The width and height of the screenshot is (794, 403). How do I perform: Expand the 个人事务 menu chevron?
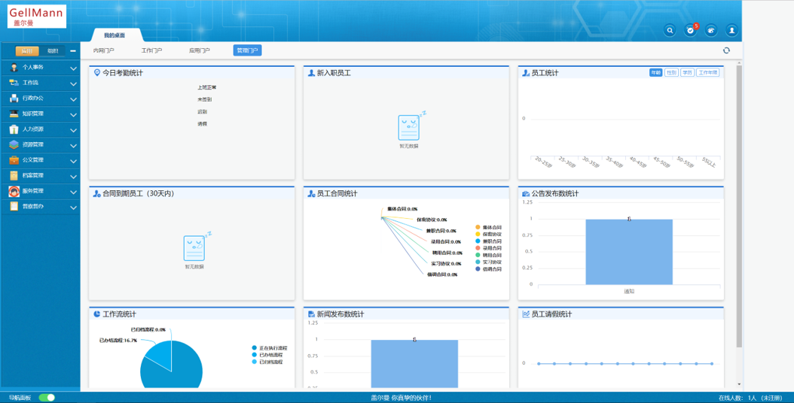pos(73,68)
